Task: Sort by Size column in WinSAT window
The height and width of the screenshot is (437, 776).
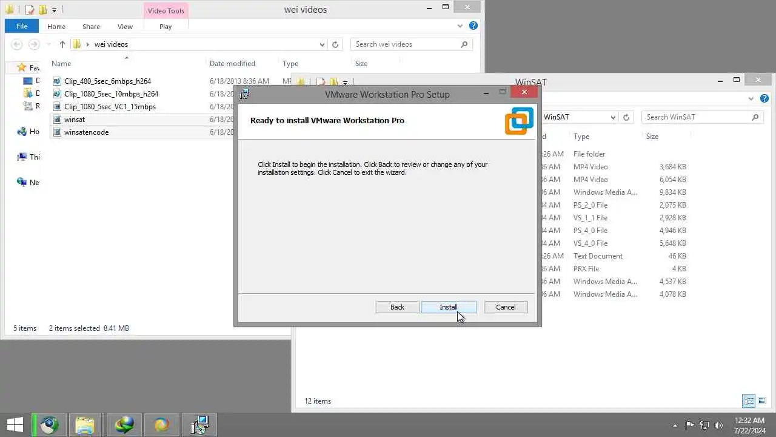Action: coord(652,137)
